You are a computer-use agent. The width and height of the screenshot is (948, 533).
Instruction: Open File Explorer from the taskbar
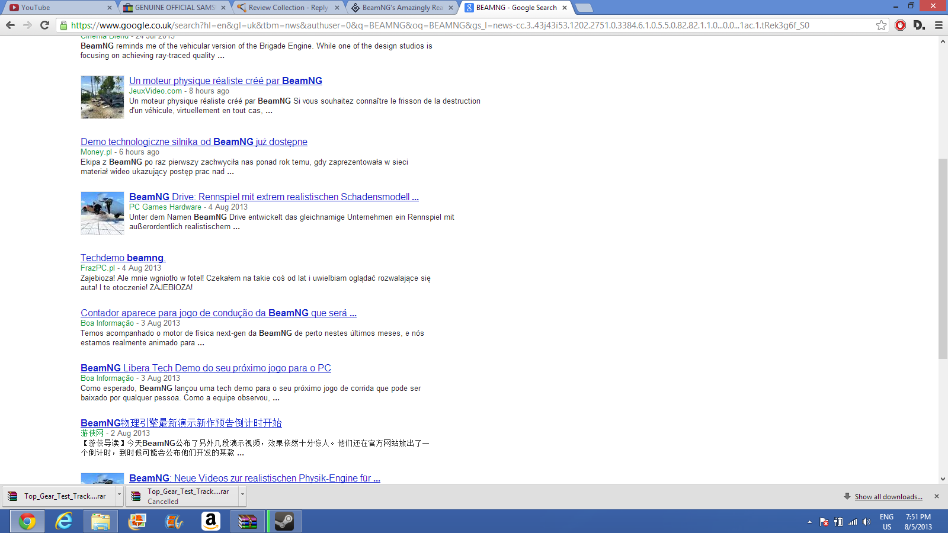click(x=100, y=521)
